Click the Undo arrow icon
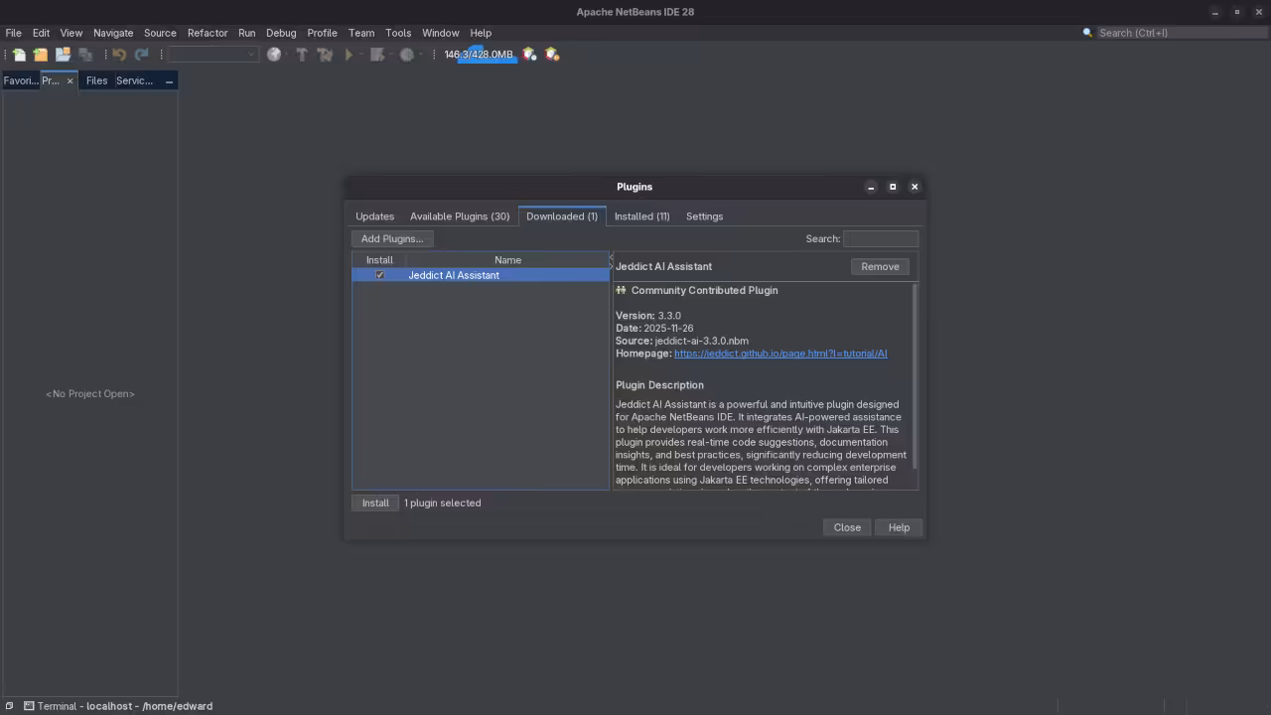The height and width of the screenshot is (715, 1271). pos(120,55)
